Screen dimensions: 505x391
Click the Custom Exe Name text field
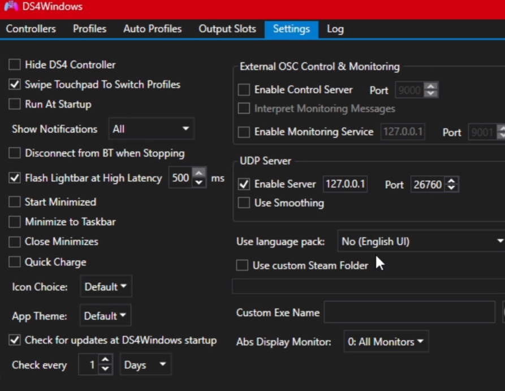[409, 312]
